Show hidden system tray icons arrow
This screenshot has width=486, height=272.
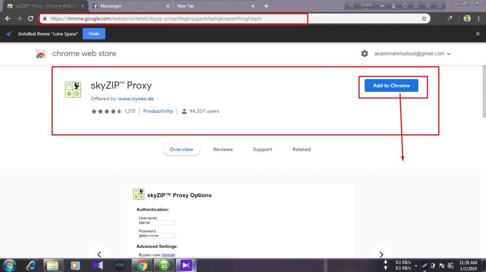pos(416,266)
